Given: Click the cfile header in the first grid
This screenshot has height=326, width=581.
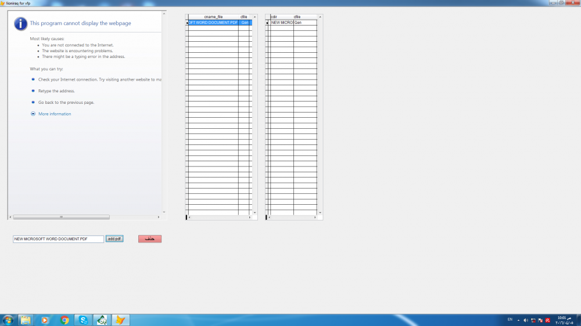Looking at the screenshot, I should 244,17.
